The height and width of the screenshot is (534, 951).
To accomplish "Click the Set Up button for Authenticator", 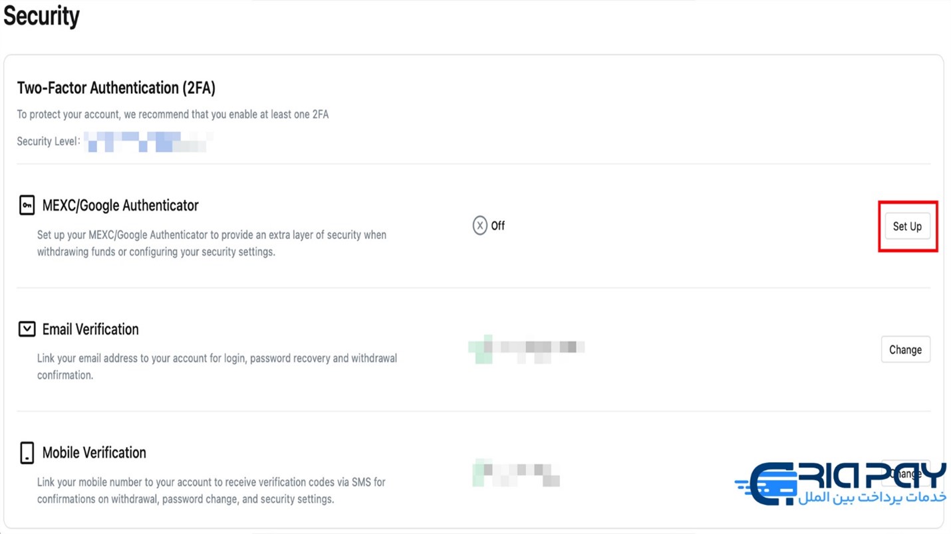I will [x=907, y=226].
